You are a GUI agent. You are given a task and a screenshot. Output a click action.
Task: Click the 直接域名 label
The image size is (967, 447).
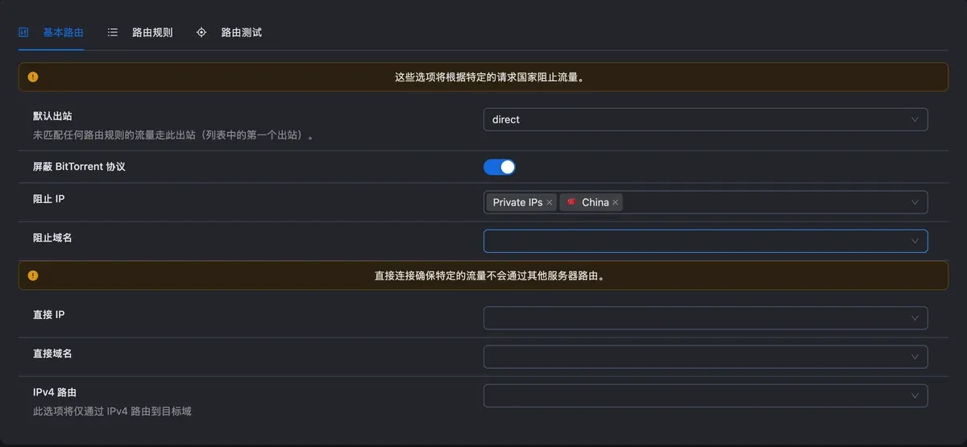[52, 353]
